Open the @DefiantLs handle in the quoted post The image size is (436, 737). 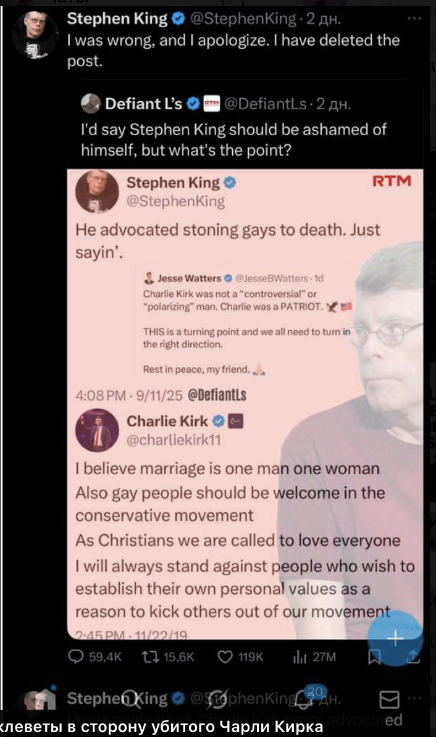point(266,104)
